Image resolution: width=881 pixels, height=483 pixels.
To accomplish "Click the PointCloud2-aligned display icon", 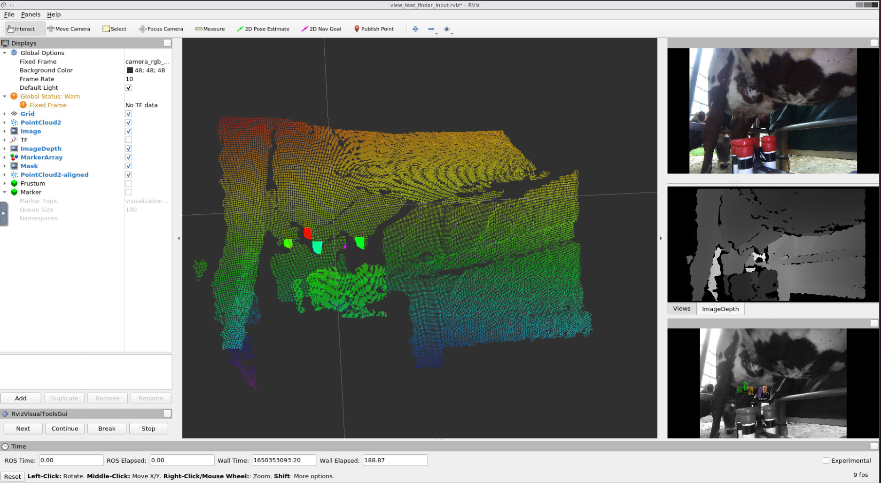I will [x=14, y=174].
